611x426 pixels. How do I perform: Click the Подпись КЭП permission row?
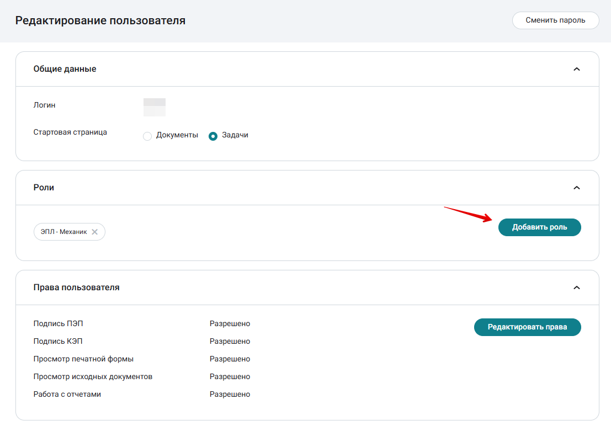(x=142, y=341)
